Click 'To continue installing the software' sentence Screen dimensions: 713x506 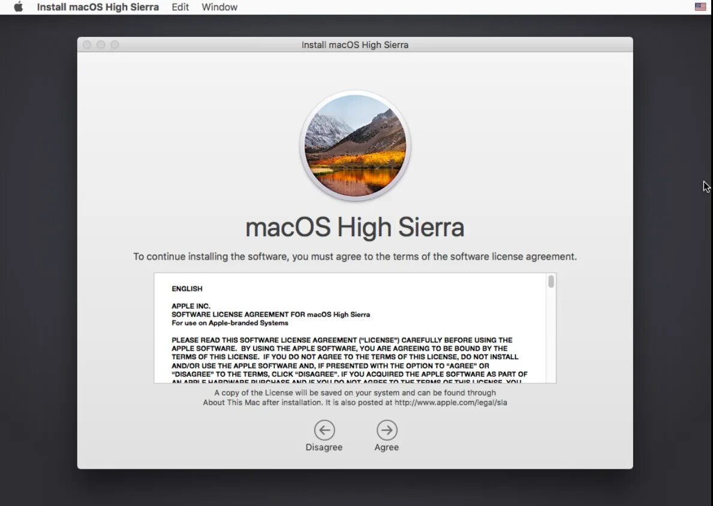[354, 257]
